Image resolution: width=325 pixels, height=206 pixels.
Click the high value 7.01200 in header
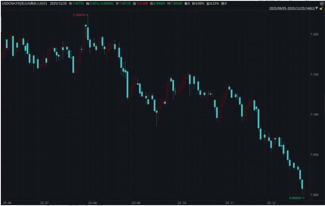click(x=142, y=3)
